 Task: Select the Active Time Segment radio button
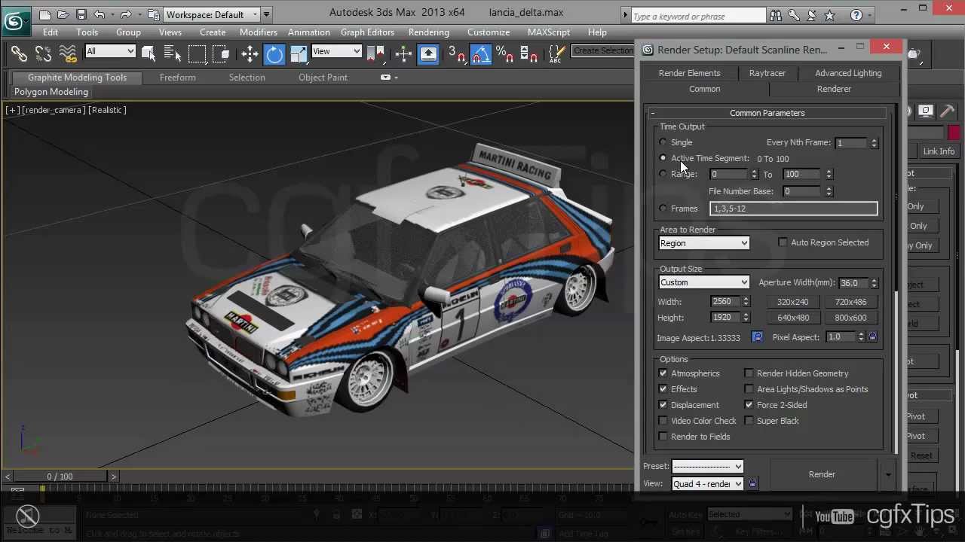pyautogui.click(x=663, y=158)
